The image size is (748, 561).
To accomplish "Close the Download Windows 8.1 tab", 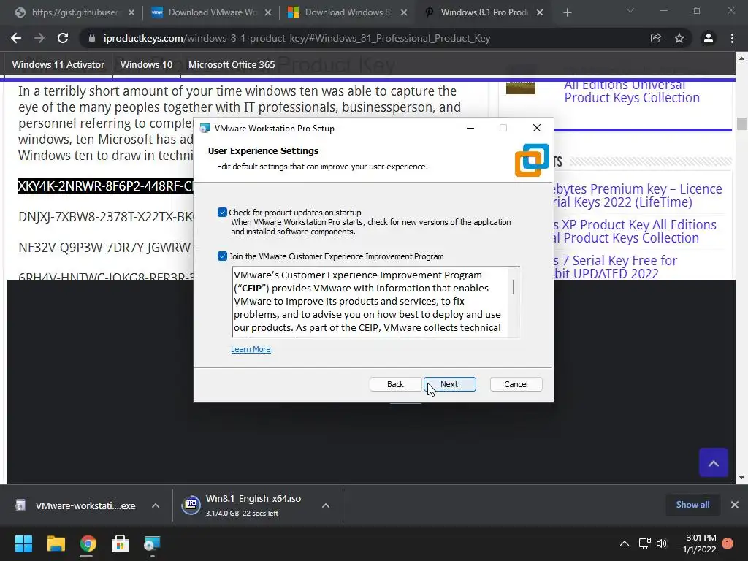I will (x=404, y=12).
